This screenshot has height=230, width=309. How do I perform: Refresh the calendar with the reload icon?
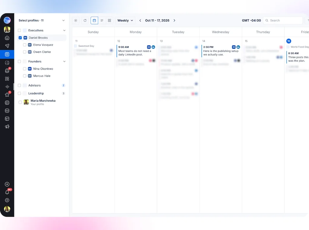pyautogui.click(x=85, y=20)
